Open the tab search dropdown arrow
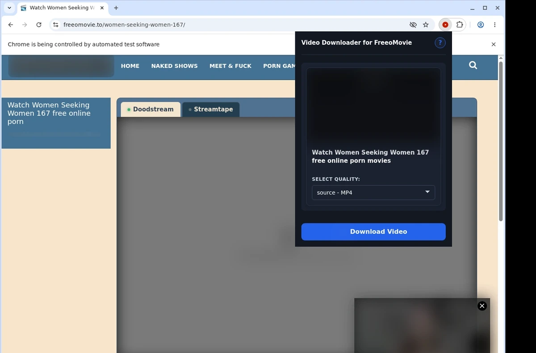This screenshot has height=353, width=536. [9, 8]
